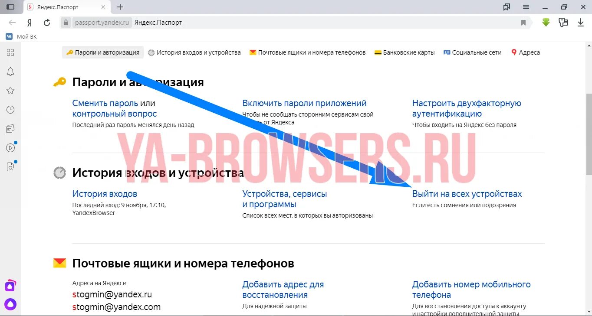Click the browser back arrow
The width and height of the screenshot is (592, 316).
12,23
